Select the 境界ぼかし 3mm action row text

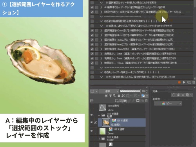(x=140, y=54)
